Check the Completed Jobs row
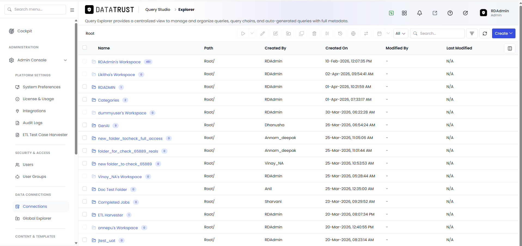Viewport: 522px width, 246px height. click(85, 201)
